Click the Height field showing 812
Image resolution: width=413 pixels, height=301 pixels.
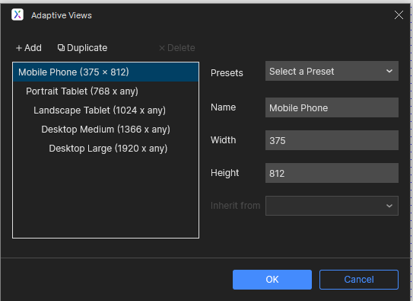coord(332,173)
